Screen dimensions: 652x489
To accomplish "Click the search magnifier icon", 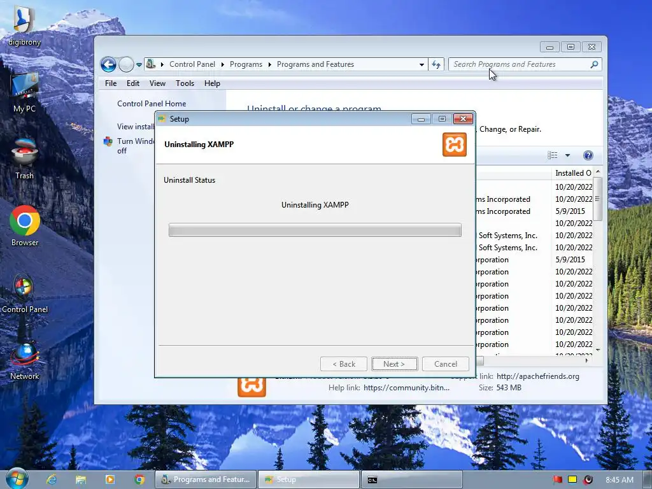I will coord(594,64).
